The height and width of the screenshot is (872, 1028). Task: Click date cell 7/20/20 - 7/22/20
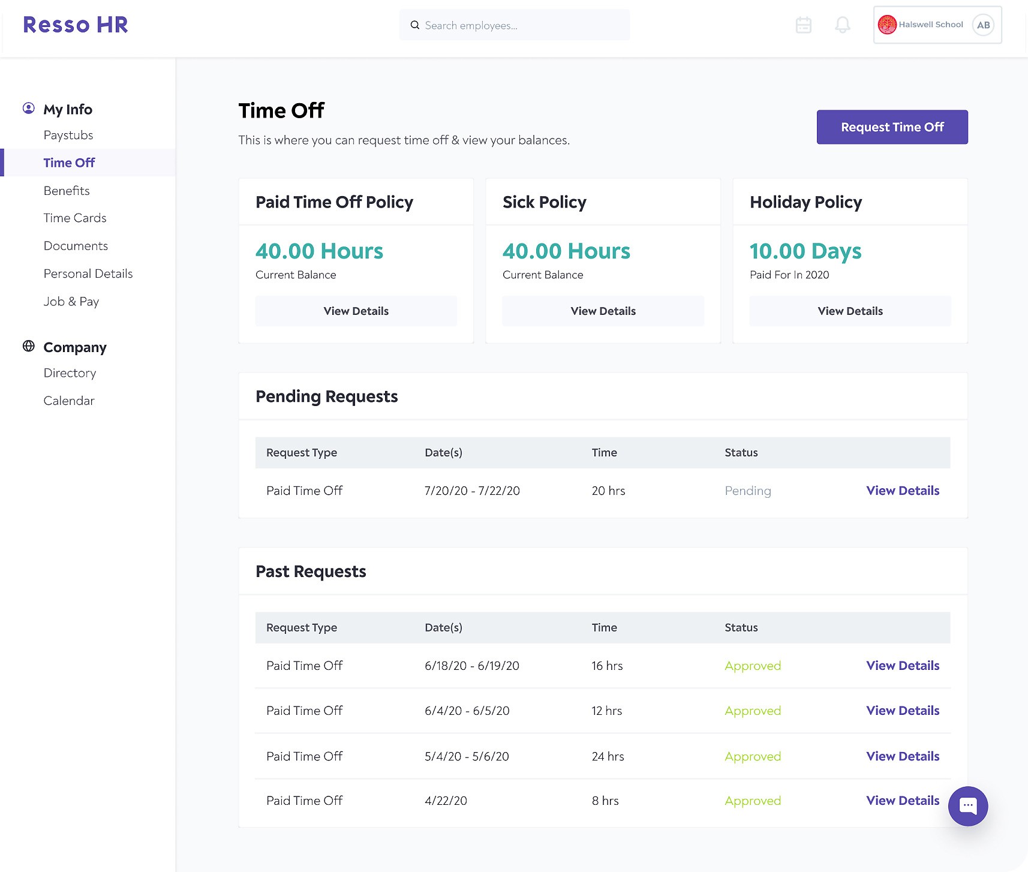(472, 491)
